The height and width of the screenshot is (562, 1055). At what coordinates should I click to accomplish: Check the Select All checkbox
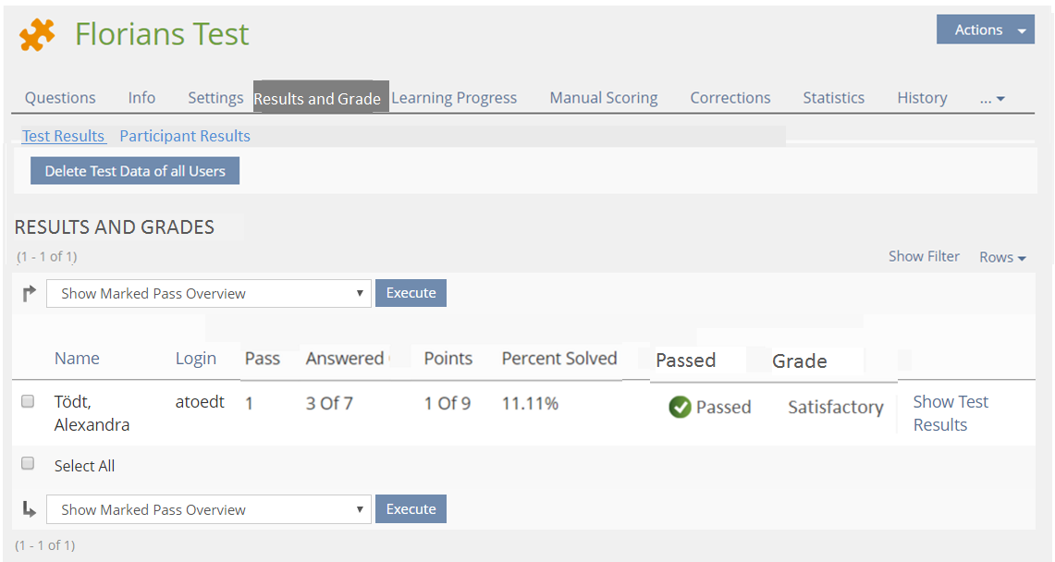(28, 464)
